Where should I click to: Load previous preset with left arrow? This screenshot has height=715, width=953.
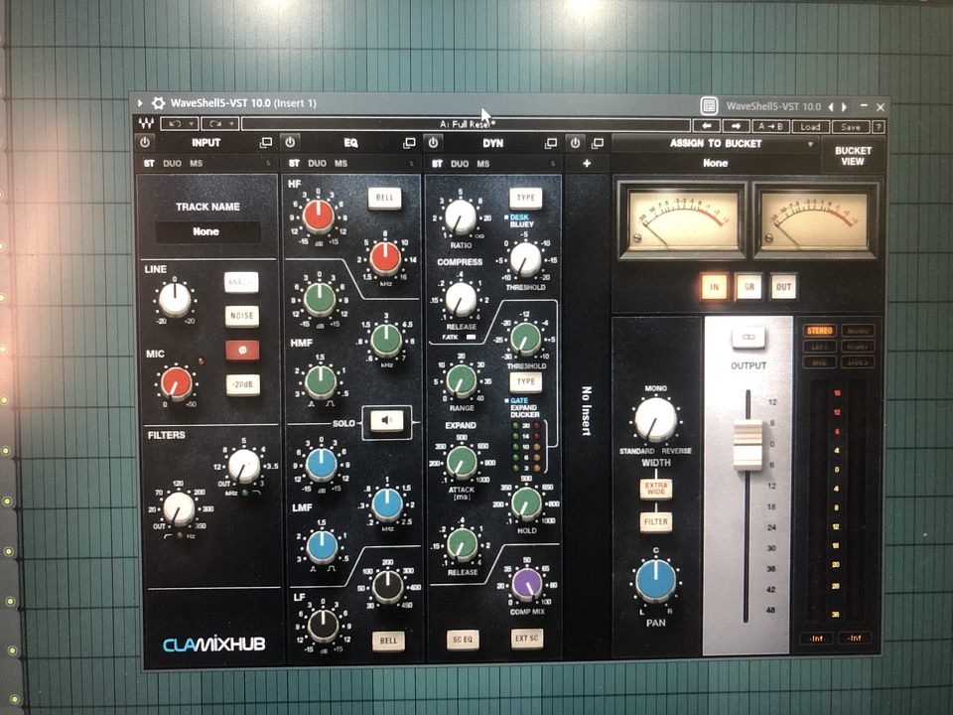point(706,126)
